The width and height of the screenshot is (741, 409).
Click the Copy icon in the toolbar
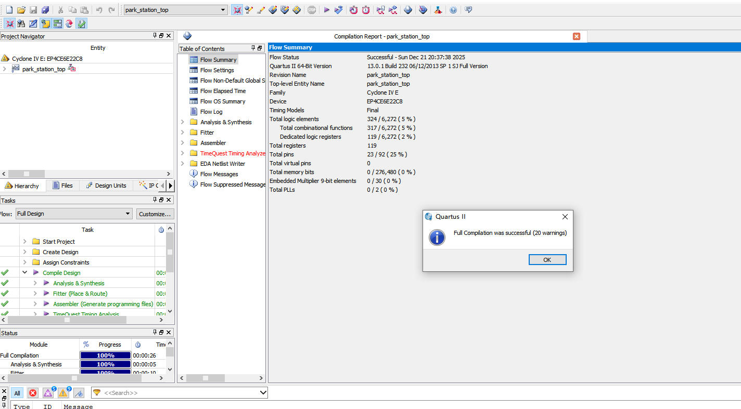click(72, 10)
